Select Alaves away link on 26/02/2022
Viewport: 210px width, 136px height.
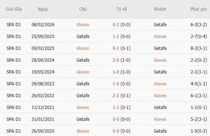(x=160, y=96)
